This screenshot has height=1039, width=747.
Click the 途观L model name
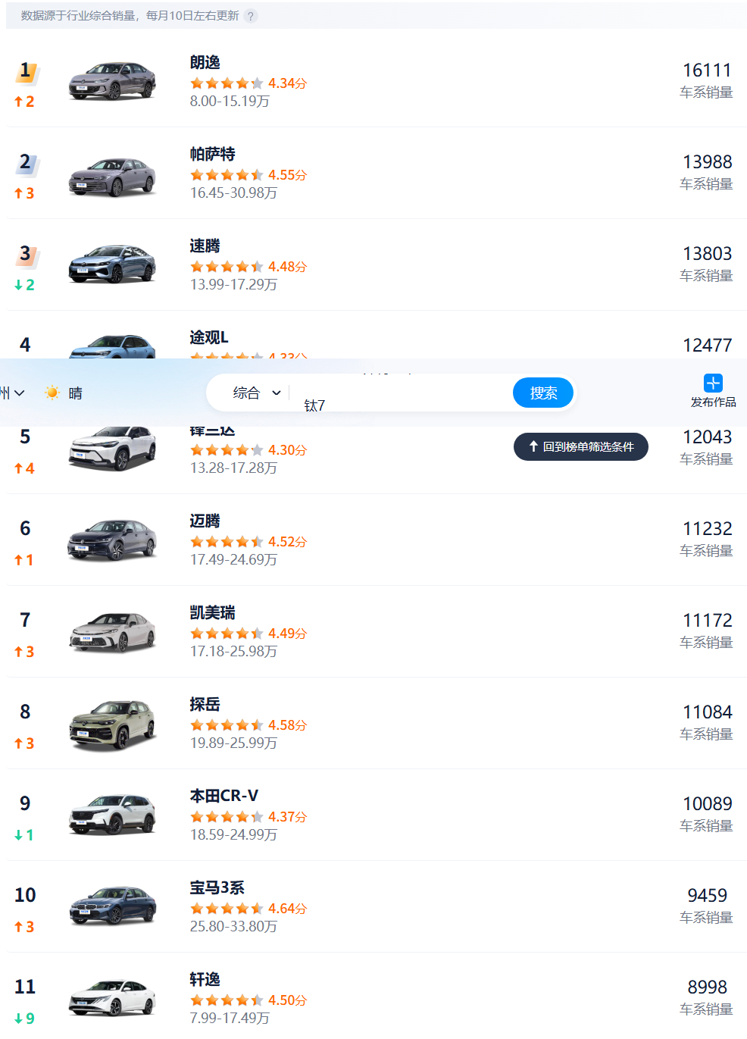(x=209, y=338)
